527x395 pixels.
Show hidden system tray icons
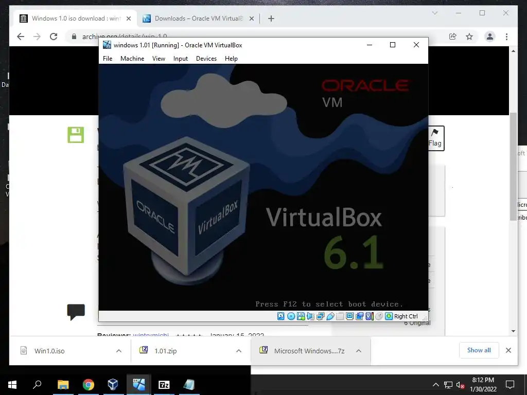pyautogui.click(x=435, y=385)
